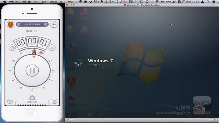
Task: Click the 100% battery indicator
Action: tap(171, 2)
